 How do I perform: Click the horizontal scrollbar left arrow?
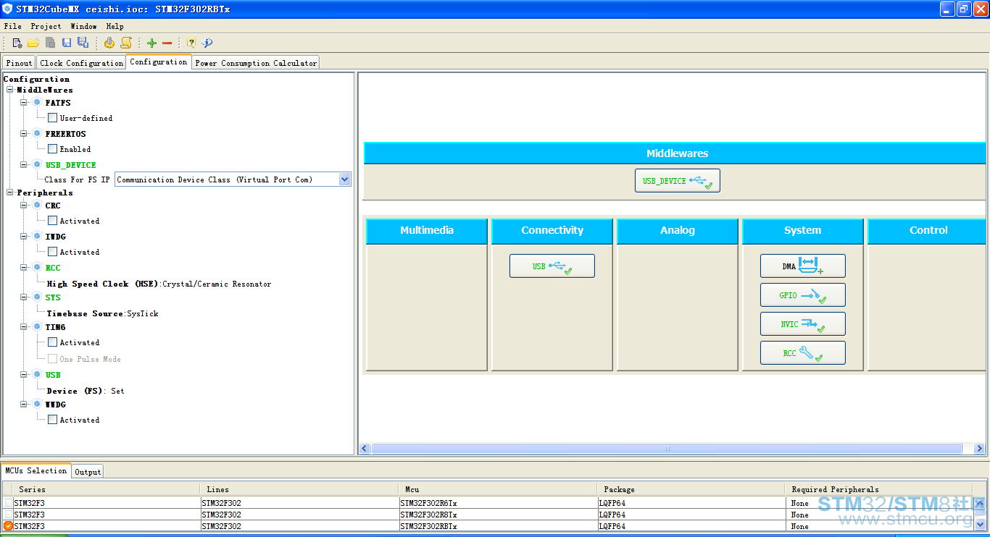365,449
